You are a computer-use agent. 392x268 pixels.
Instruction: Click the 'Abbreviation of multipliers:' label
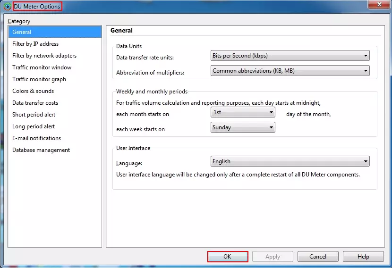[x=150, y=73]
